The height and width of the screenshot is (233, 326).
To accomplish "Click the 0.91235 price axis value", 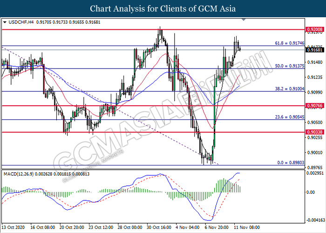I will 314,77.
